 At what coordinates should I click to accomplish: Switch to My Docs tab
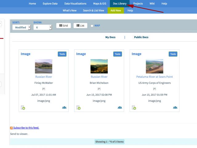coord(110,37)
